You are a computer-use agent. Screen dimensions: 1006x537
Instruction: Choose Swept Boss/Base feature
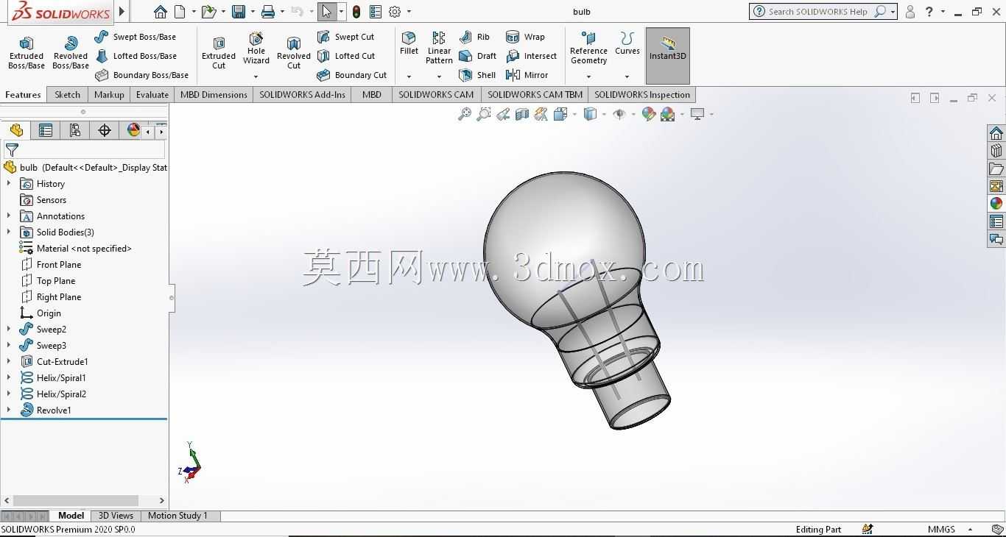click(136, 37)
